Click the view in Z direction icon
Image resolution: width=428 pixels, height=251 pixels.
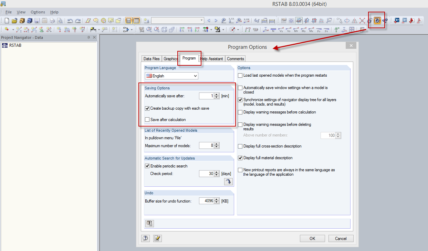click(x=197, y=30)
